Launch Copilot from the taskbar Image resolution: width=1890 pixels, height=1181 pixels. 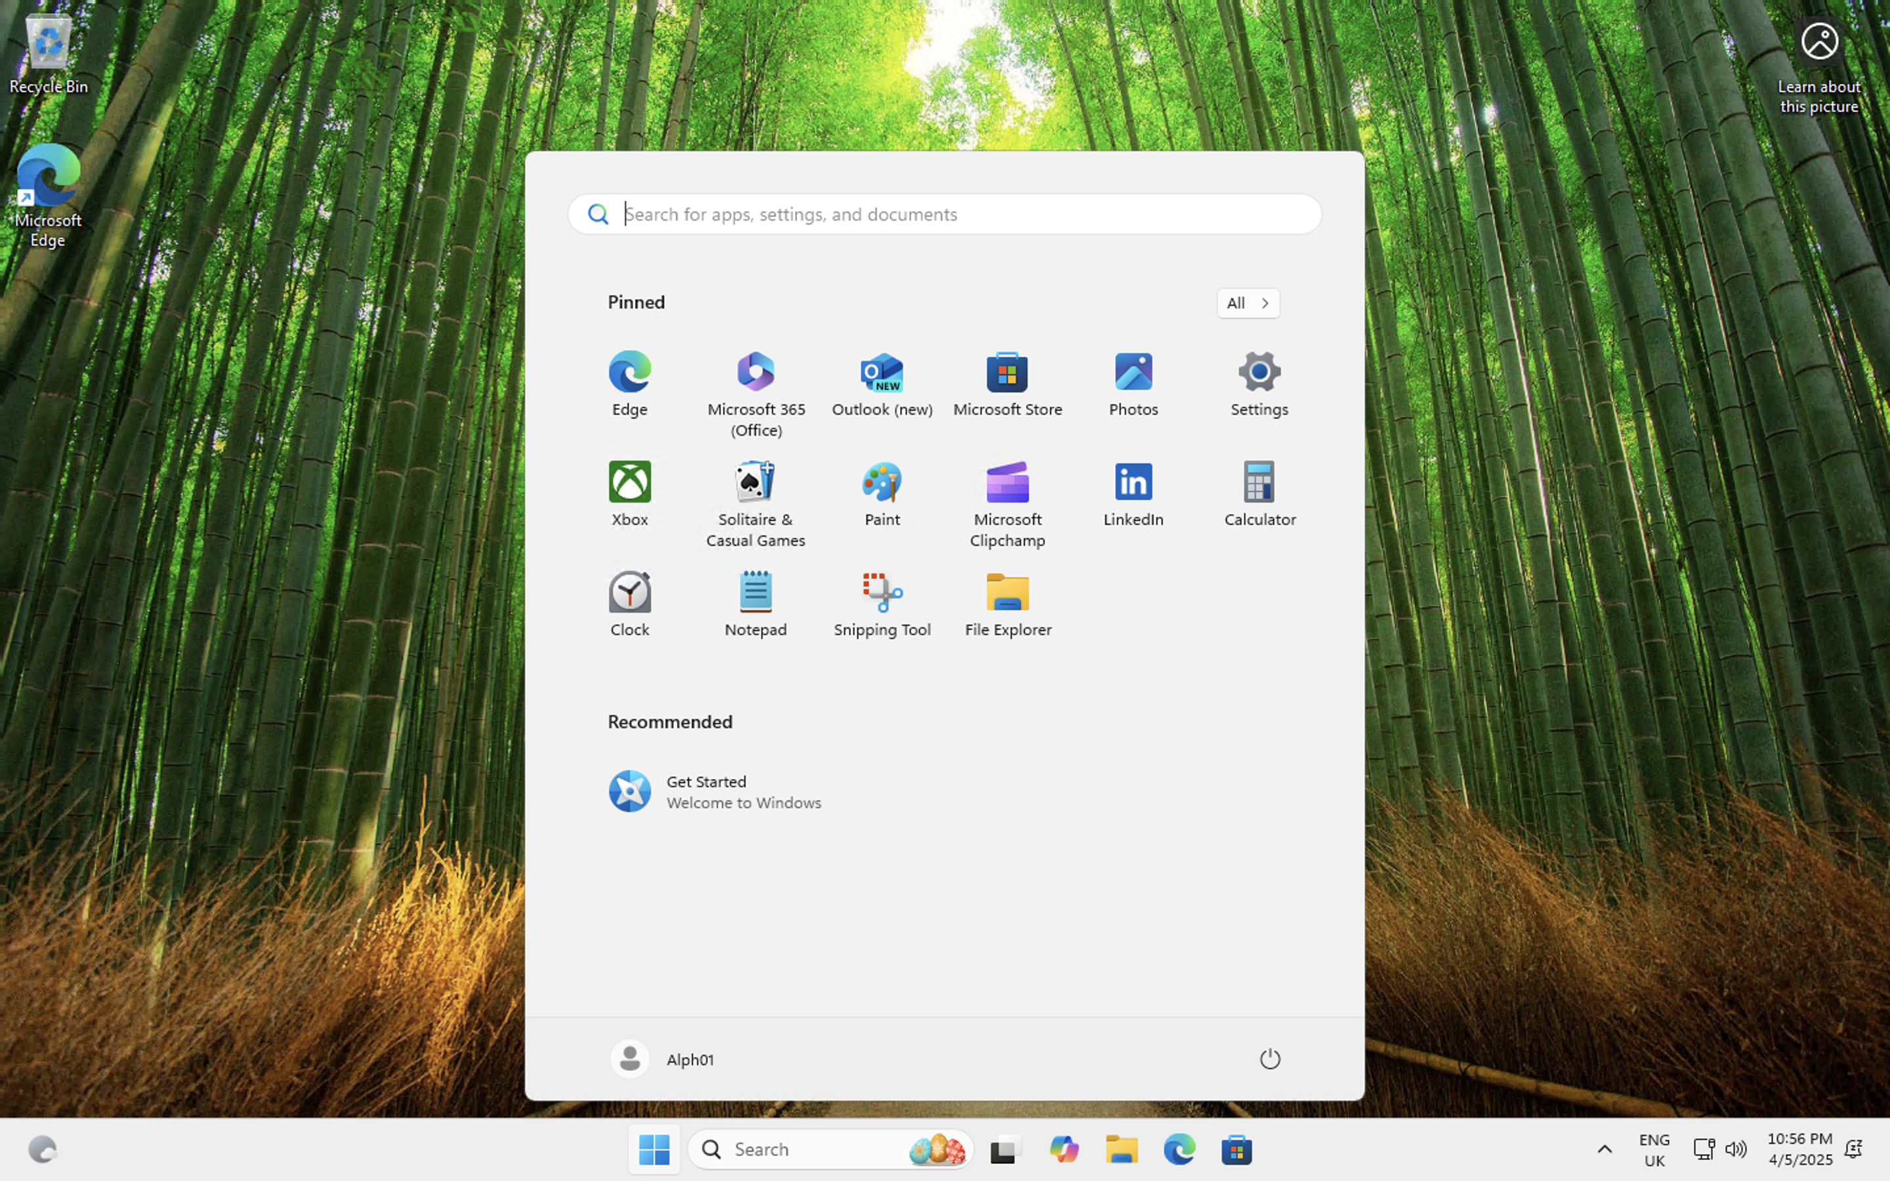point(1063,1149)
